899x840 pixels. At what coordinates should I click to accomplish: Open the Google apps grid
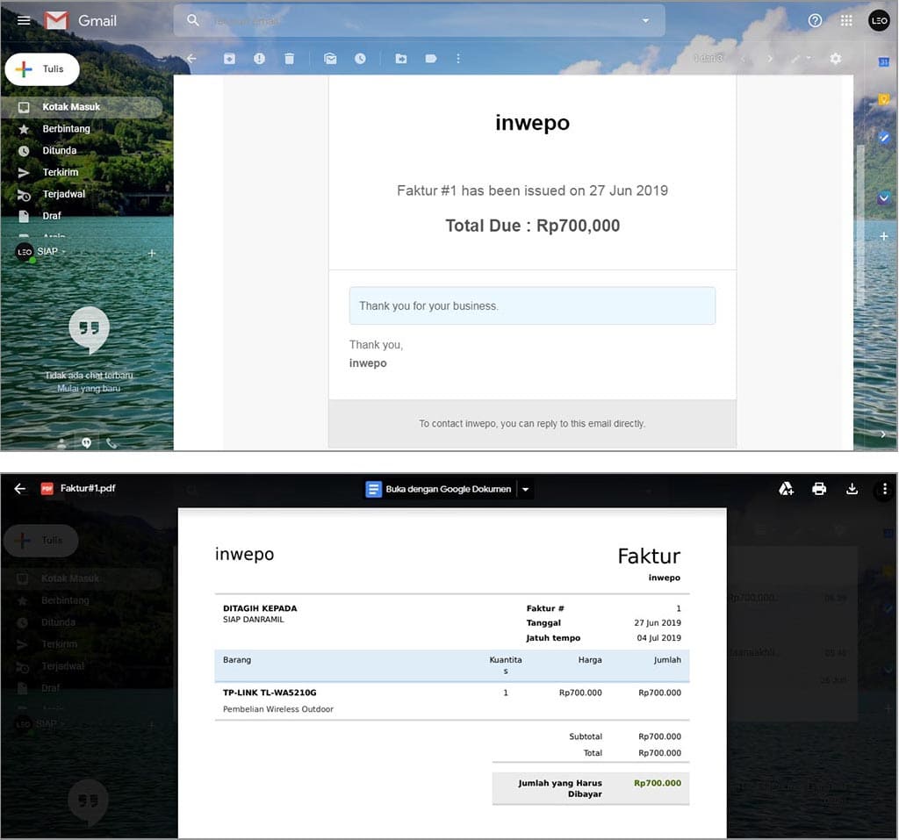846,20
